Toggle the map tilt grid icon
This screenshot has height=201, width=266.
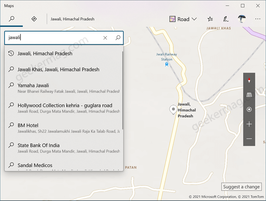tap(249, 95)
